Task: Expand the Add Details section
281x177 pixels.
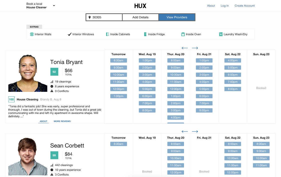Action: 140,17
